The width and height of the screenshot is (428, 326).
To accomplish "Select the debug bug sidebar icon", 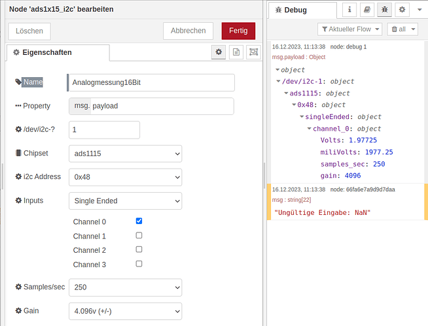I will [385, 10].
